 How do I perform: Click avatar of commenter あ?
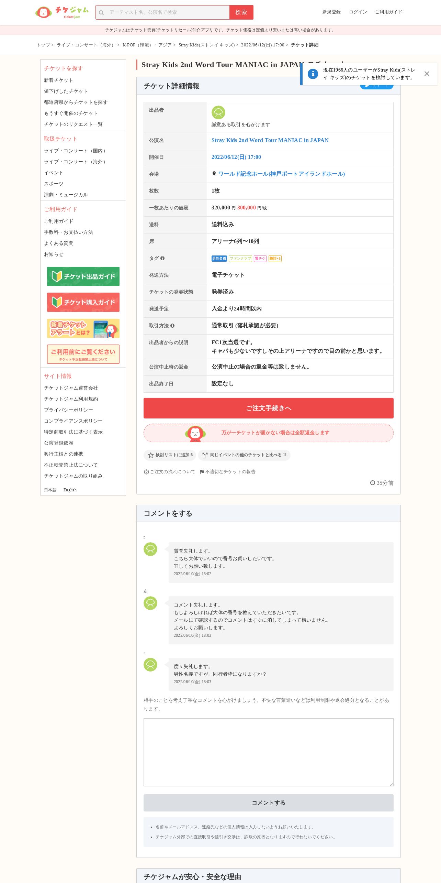pos(150,603)
